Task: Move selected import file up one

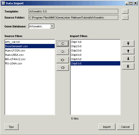Action: point(128,51)
